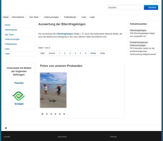Open Home tab in top navigation bar

(6, 17)
